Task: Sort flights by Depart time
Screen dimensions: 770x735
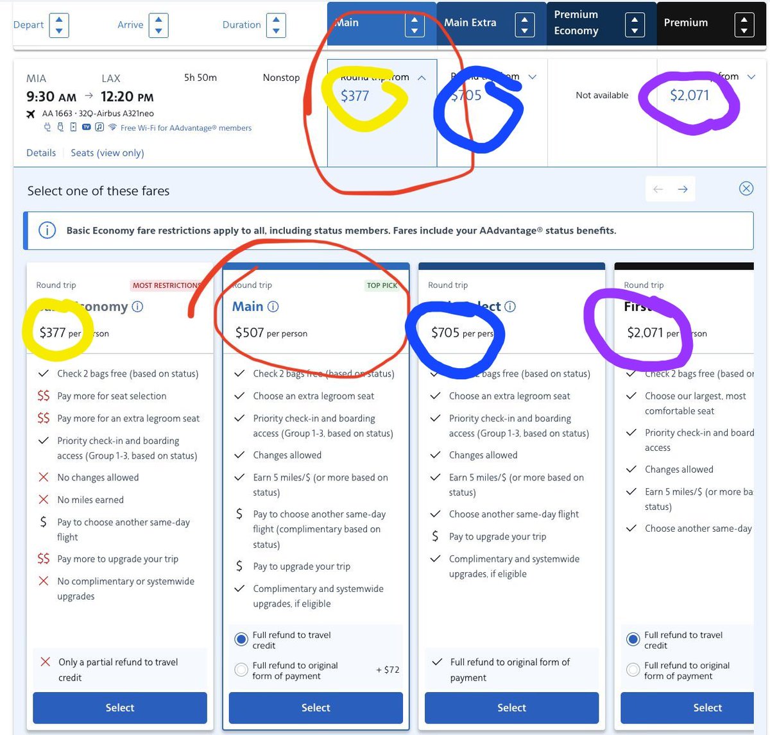Action: coord(59,25)
